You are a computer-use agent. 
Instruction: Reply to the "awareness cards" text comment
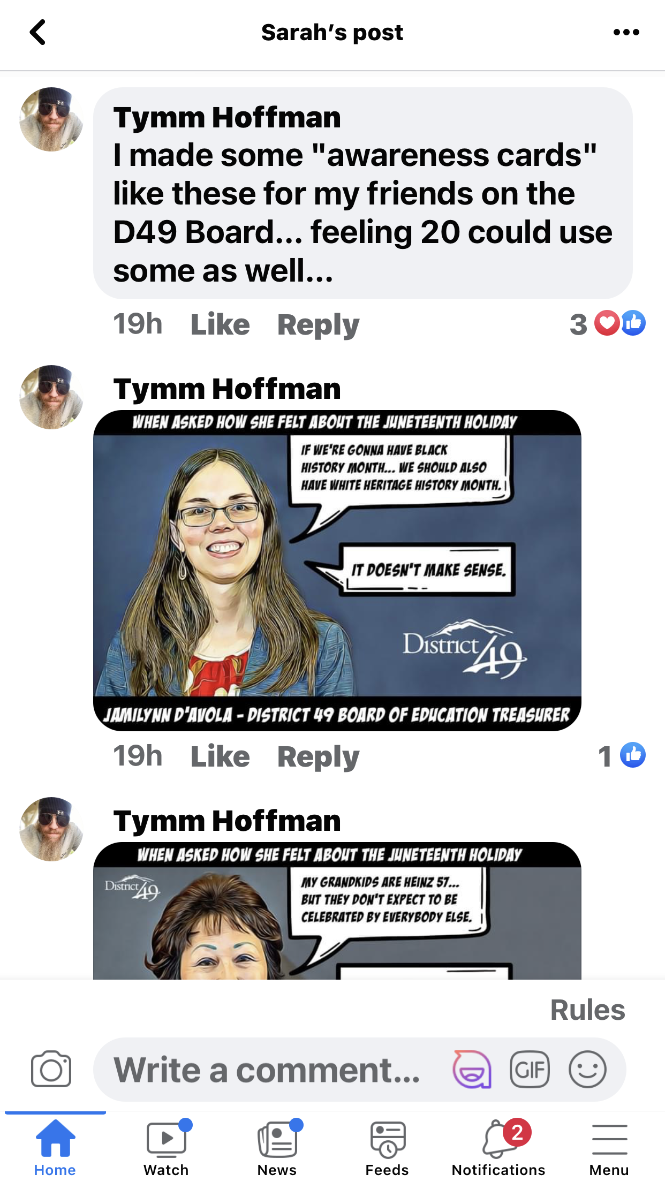coord(318,324)
